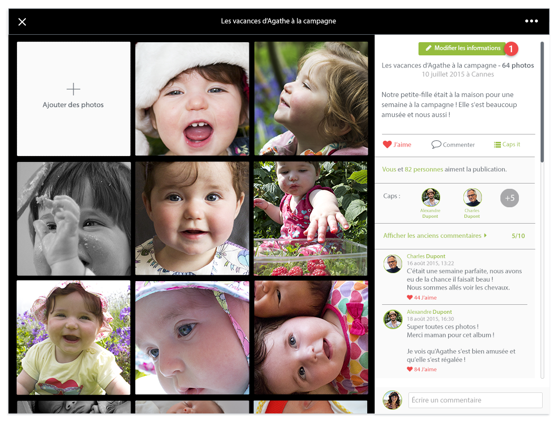Open the Alexandre Dupont comment author name
The image size is (558, 424).
[429, 312]
